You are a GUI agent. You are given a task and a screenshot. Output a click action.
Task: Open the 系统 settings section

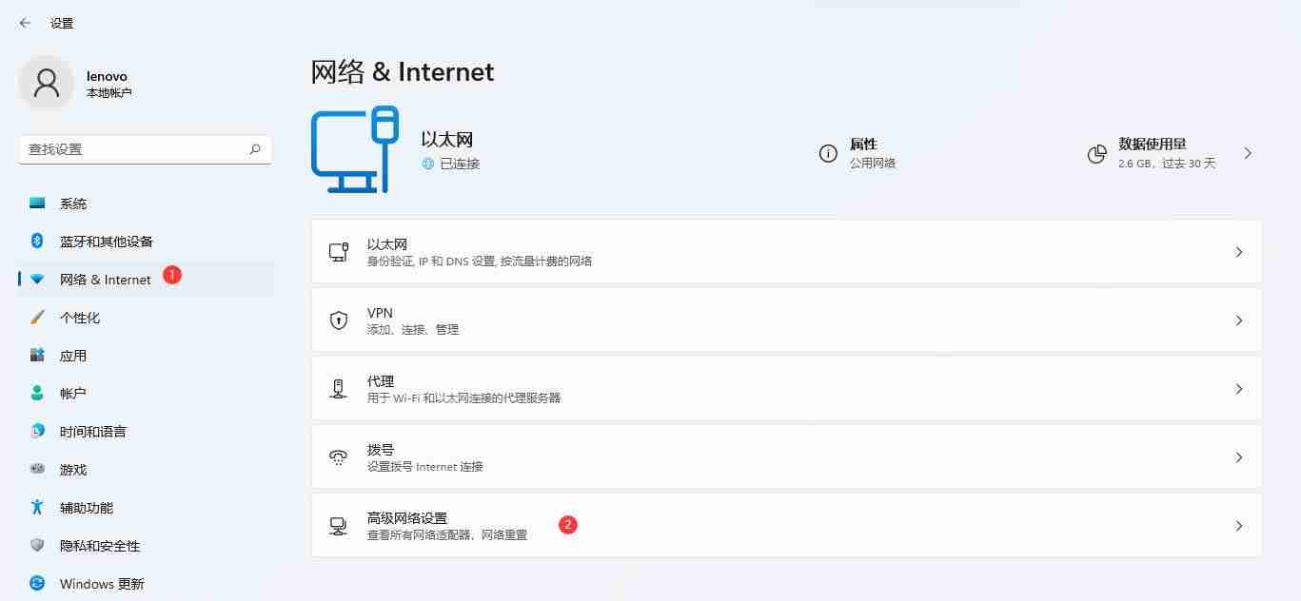tap(72, 203)
